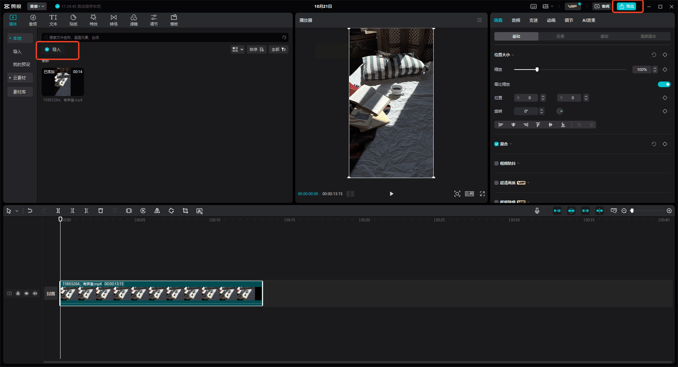Hide the video track with eye icon
678x367 pixels.
coord(26,294)
